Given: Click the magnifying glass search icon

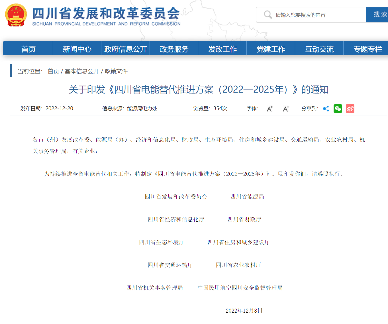Looking at the screenshot, I should (267, 15).
